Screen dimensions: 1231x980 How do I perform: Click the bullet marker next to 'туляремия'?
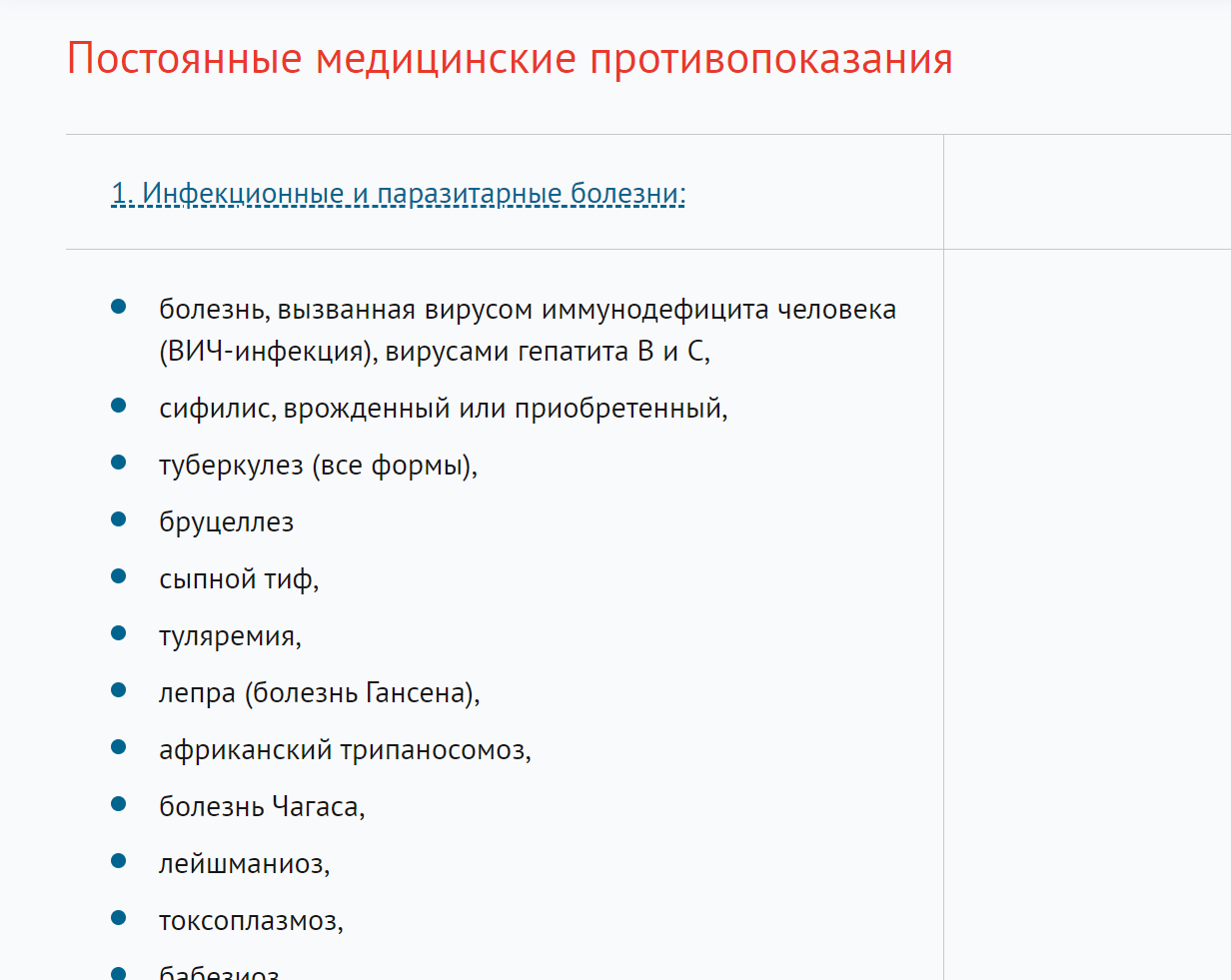119,633
